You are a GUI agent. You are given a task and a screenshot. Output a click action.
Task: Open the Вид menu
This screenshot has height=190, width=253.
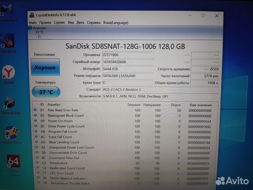click(x=71, y=23)
